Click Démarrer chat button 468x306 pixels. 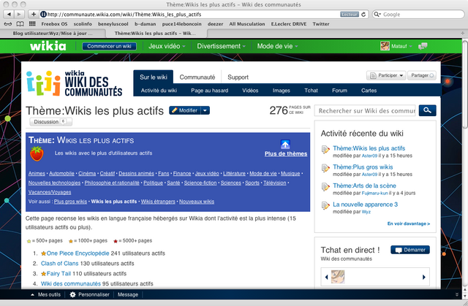point(410,250)
